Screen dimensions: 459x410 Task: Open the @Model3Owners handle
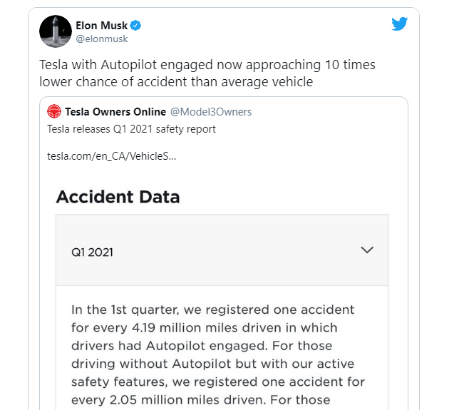pyautogui.click(x=211, y=112)
